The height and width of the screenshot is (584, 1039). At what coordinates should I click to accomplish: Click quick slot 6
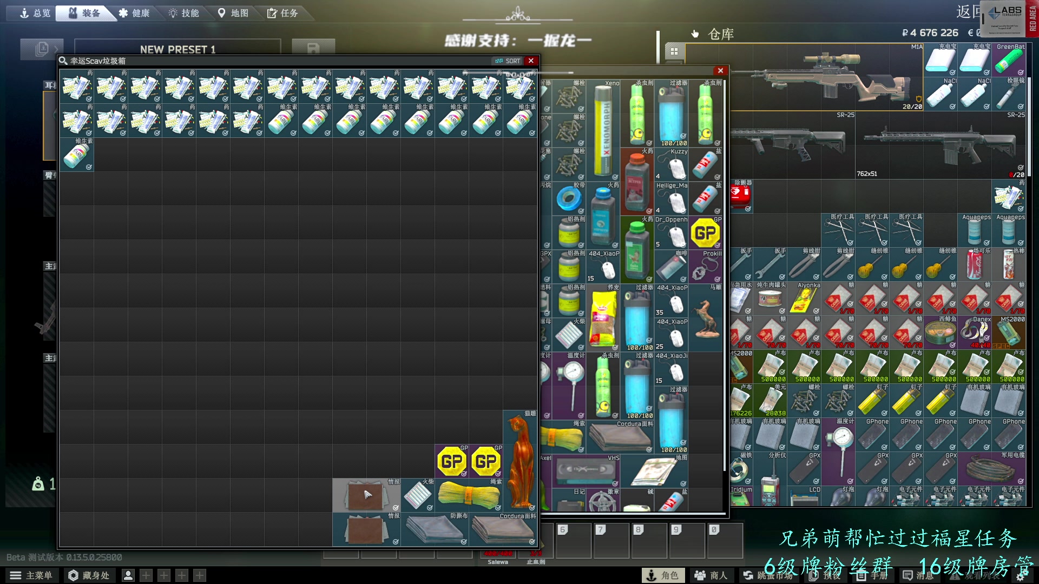tap(573, 540)
